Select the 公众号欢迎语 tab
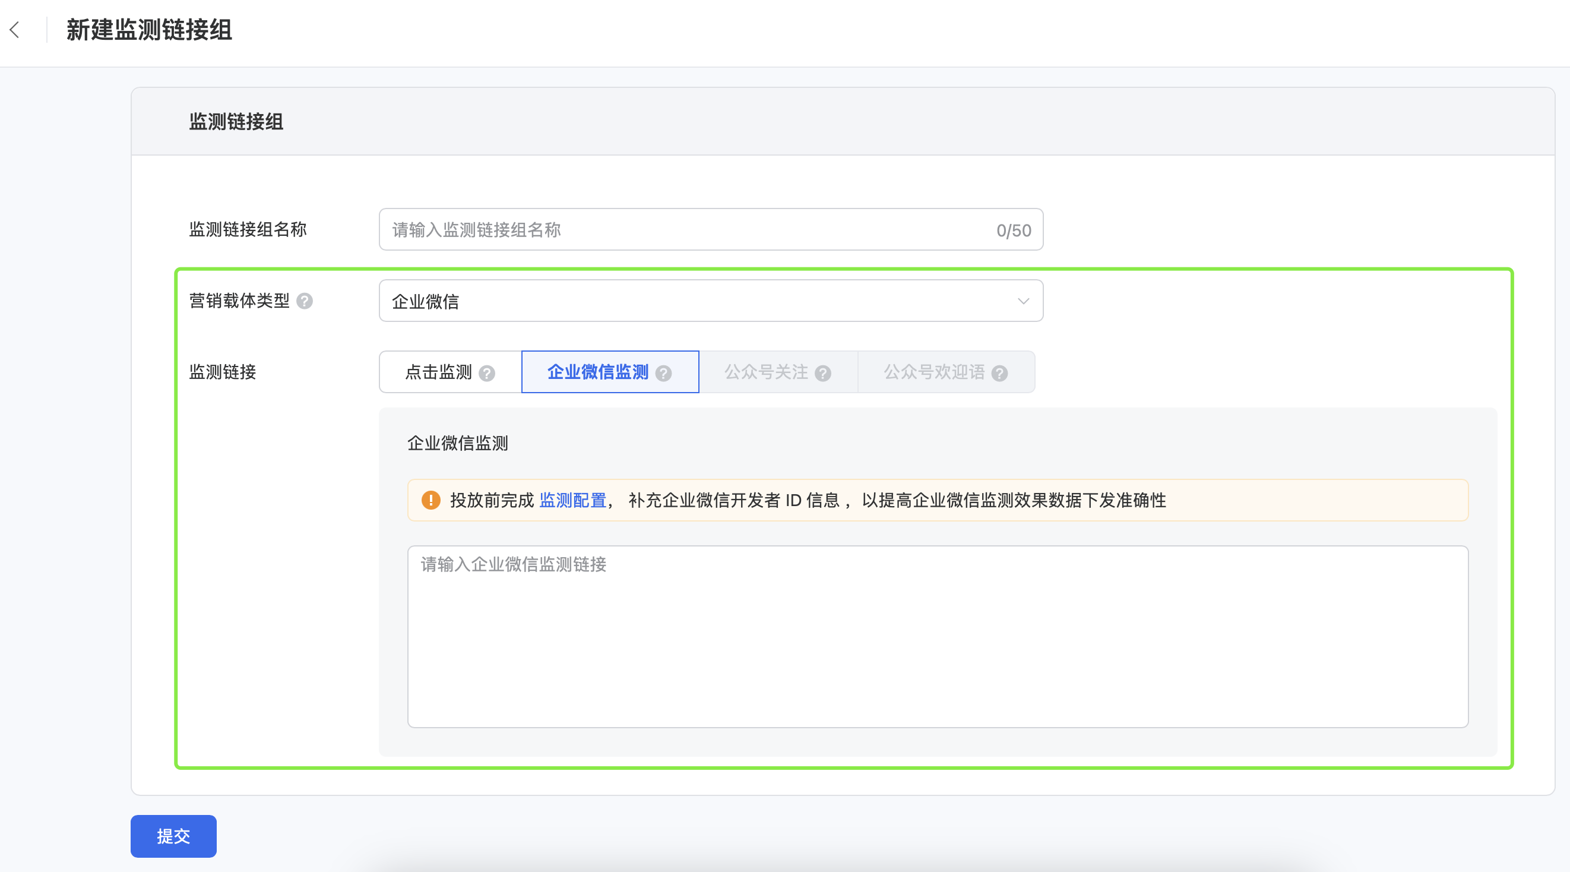Viewport: 1570px width, 872px height. point(946,372)
